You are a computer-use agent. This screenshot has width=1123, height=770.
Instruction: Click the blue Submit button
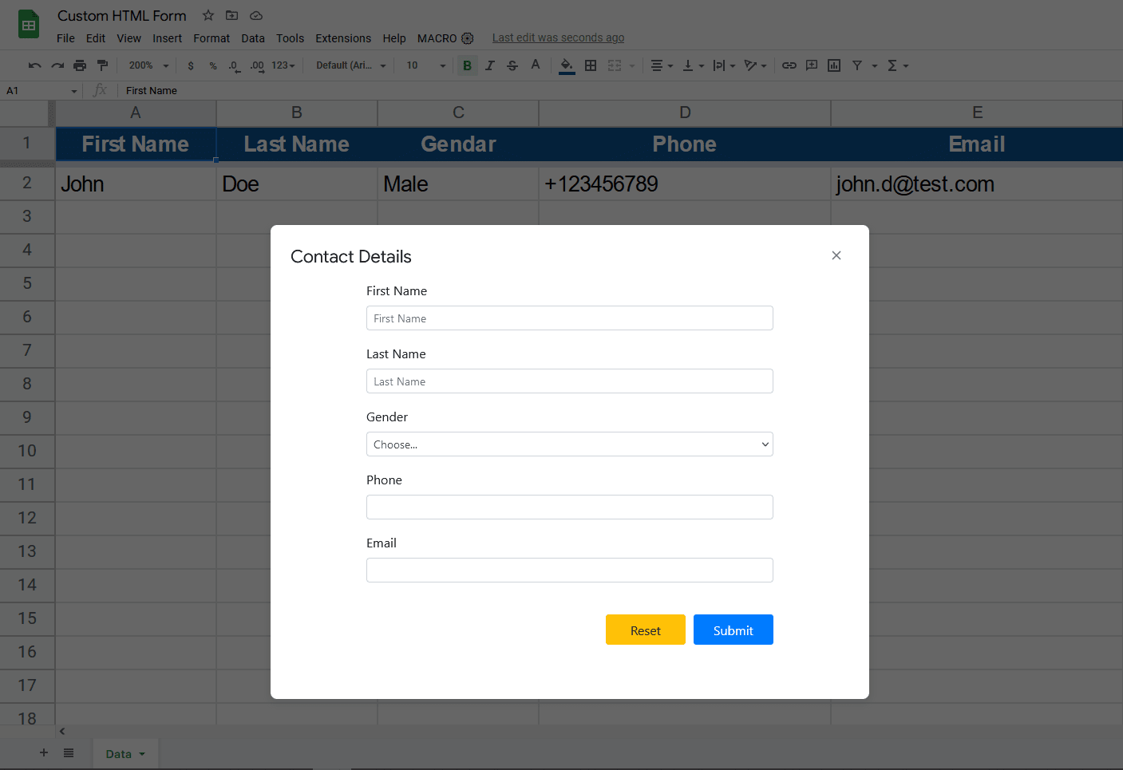[x=734, y=630]
